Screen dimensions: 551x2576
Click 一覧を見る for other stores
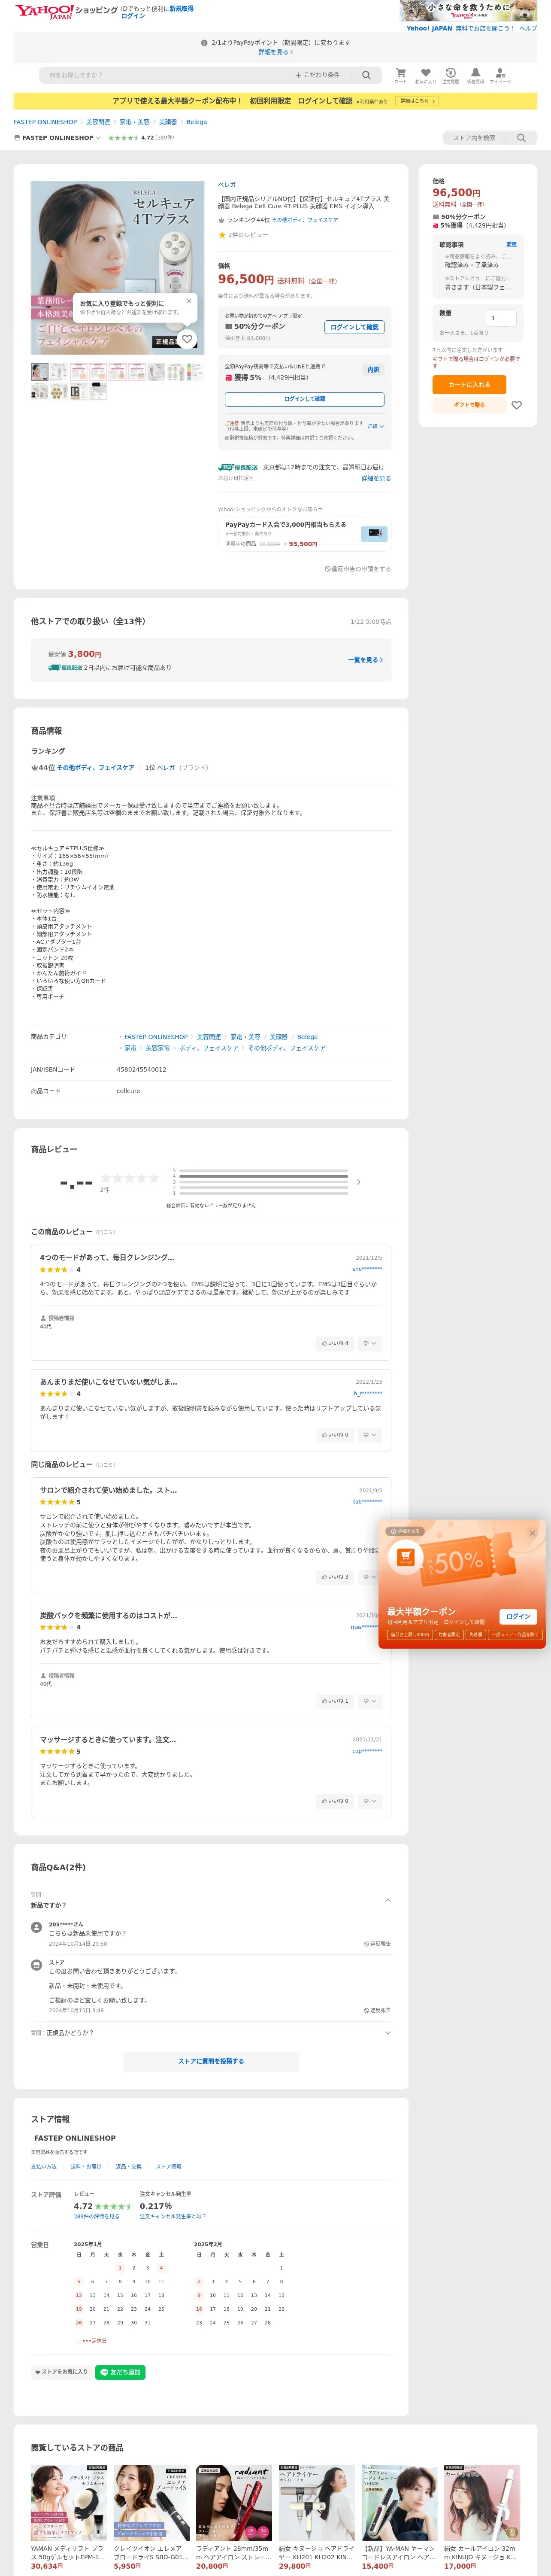[x=365, y=660]
